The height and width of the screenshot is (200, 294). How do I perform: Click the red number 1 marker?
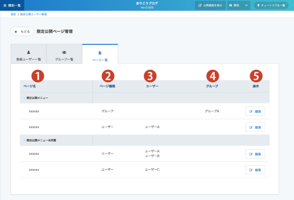(38, 76)
